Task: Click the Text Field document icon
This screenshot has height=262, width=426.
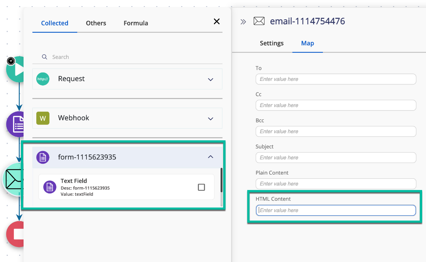Action: coord(49,187)
